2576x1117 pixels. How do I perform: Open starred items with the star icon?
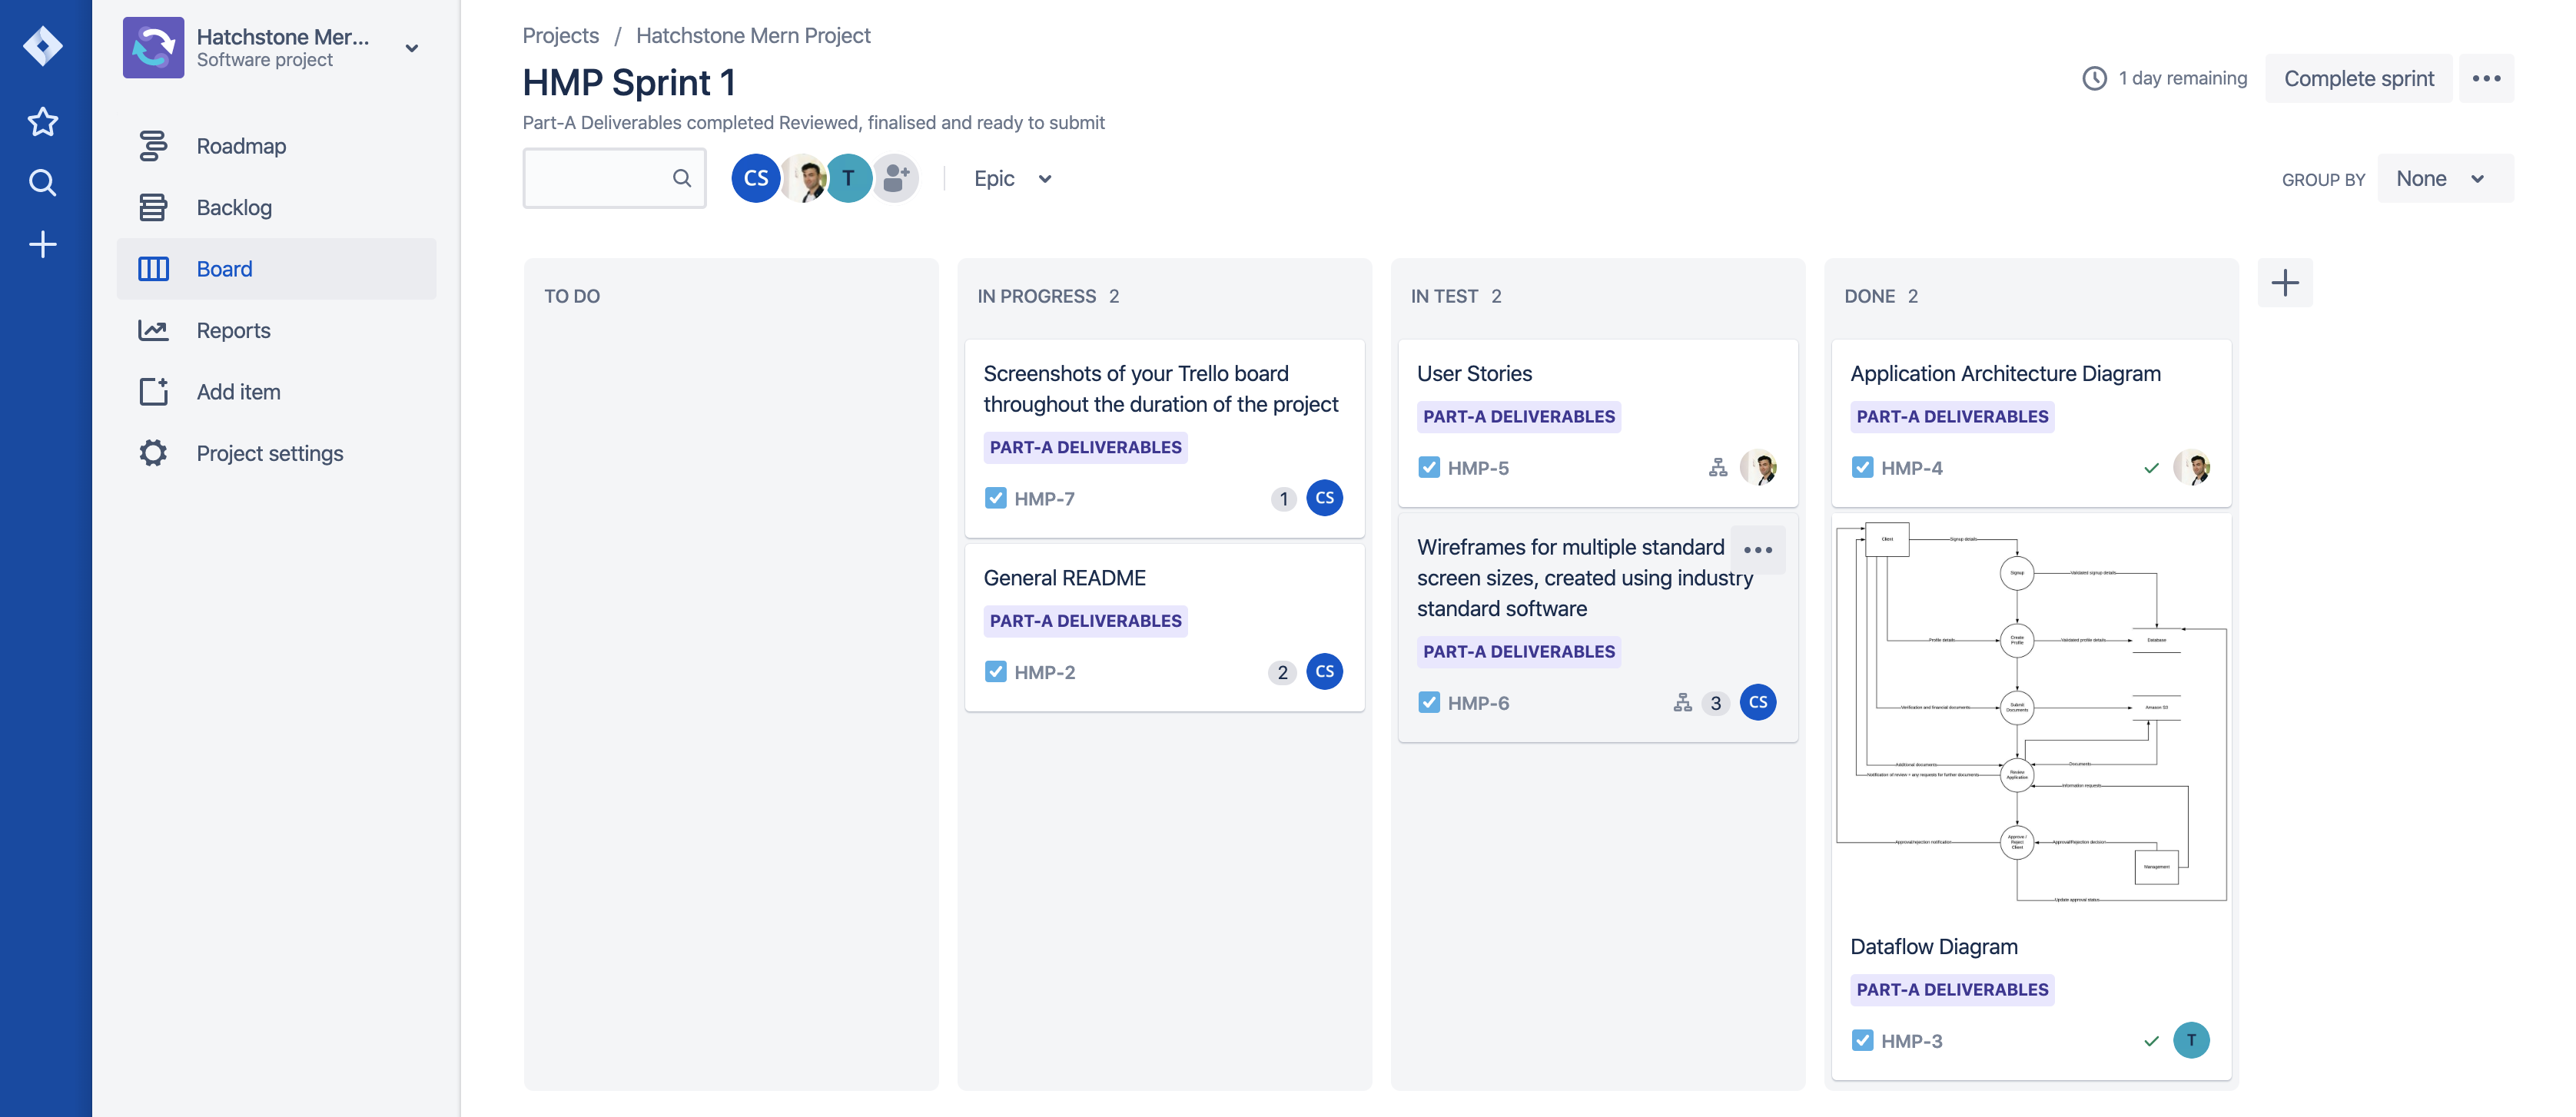click(43, 122)
